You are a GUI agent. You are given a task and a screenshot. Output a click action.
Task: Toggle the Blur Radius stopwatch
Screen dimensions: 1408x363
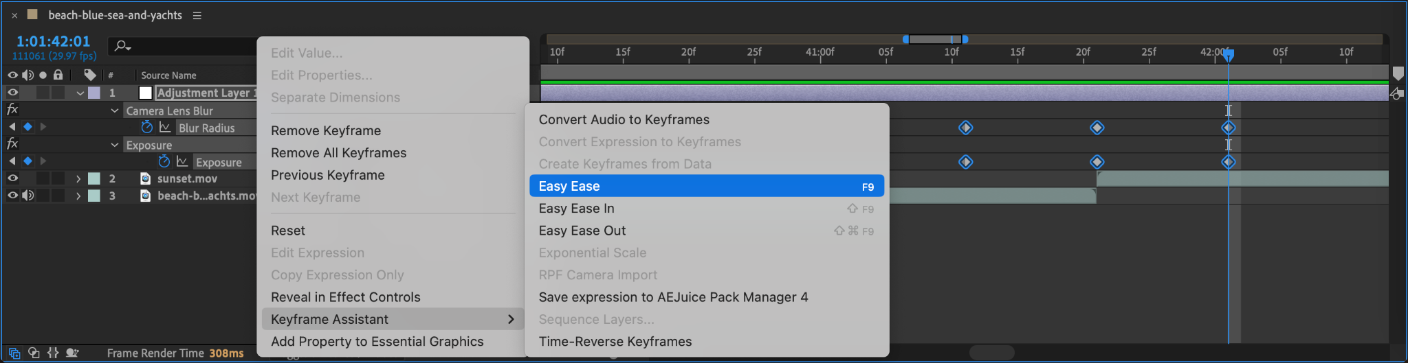tap(146, 127)
